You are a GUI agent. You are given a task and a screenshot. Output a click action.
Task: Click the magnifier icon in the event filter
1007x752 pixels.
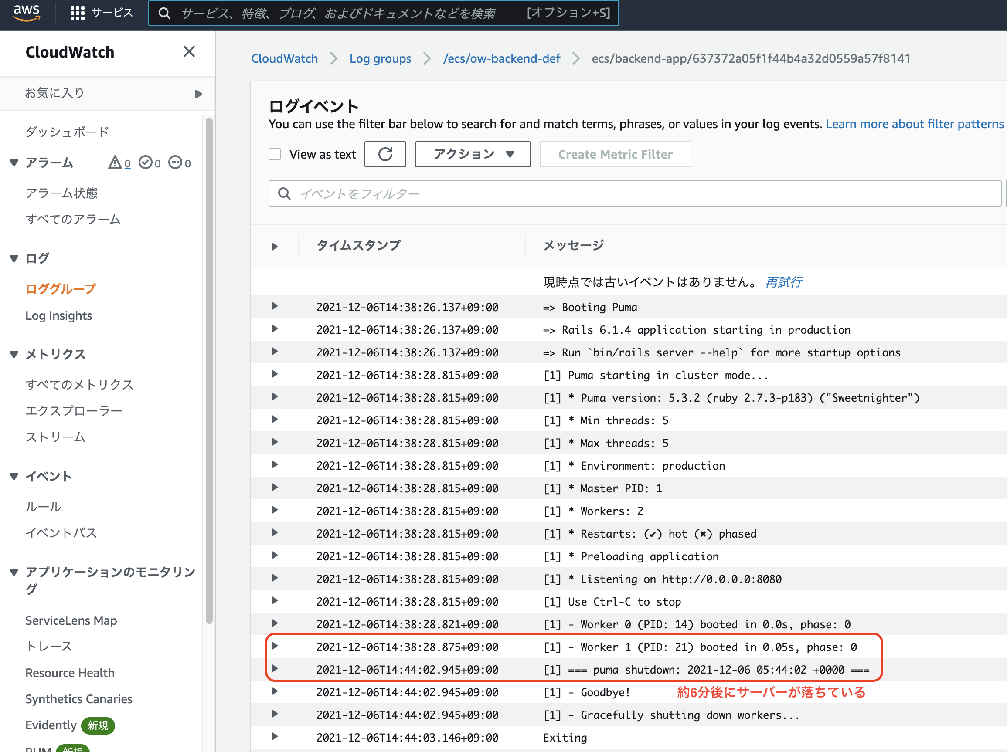[x=285, y=194]
